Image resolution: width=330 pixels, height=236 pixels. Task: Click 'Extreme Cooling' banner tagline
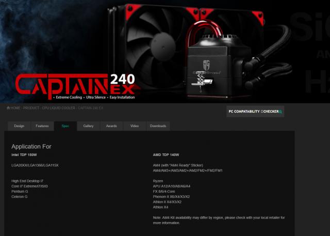[69, 98]
